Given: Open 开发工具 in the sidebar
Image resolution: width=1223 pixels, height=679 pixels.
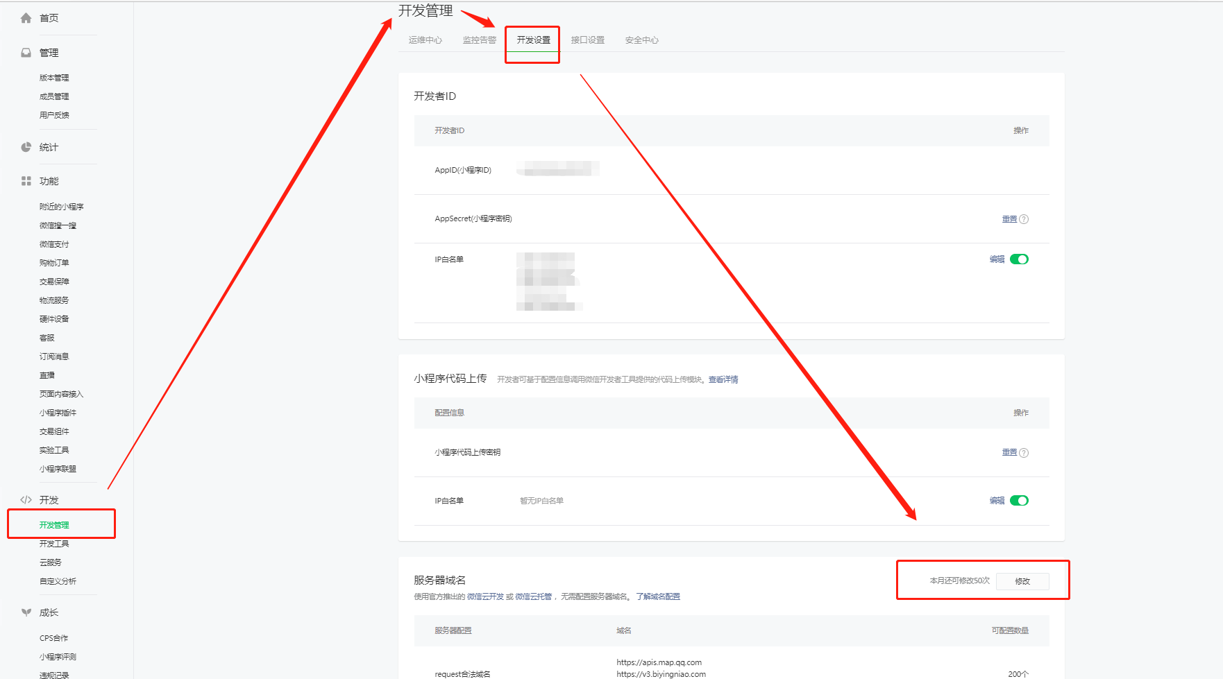Looking at the screenshot, I should click(54, 544).
